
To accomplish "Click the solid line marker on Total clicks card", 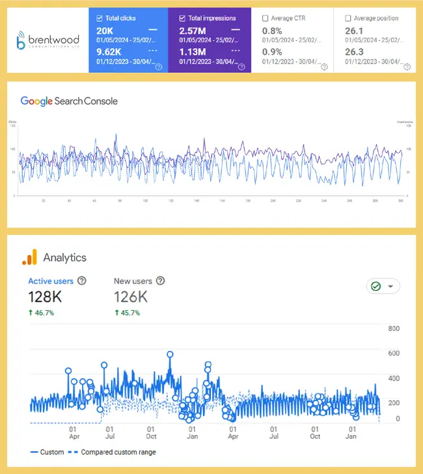I will coord(153,30).
